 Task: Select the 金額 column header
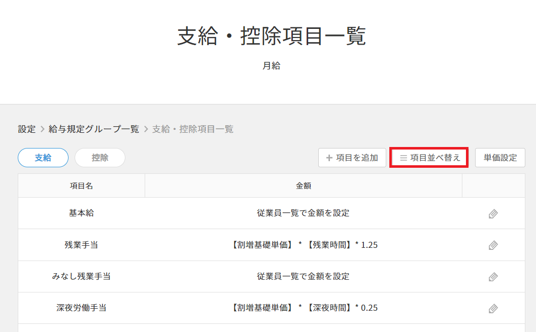pos(304,186)
